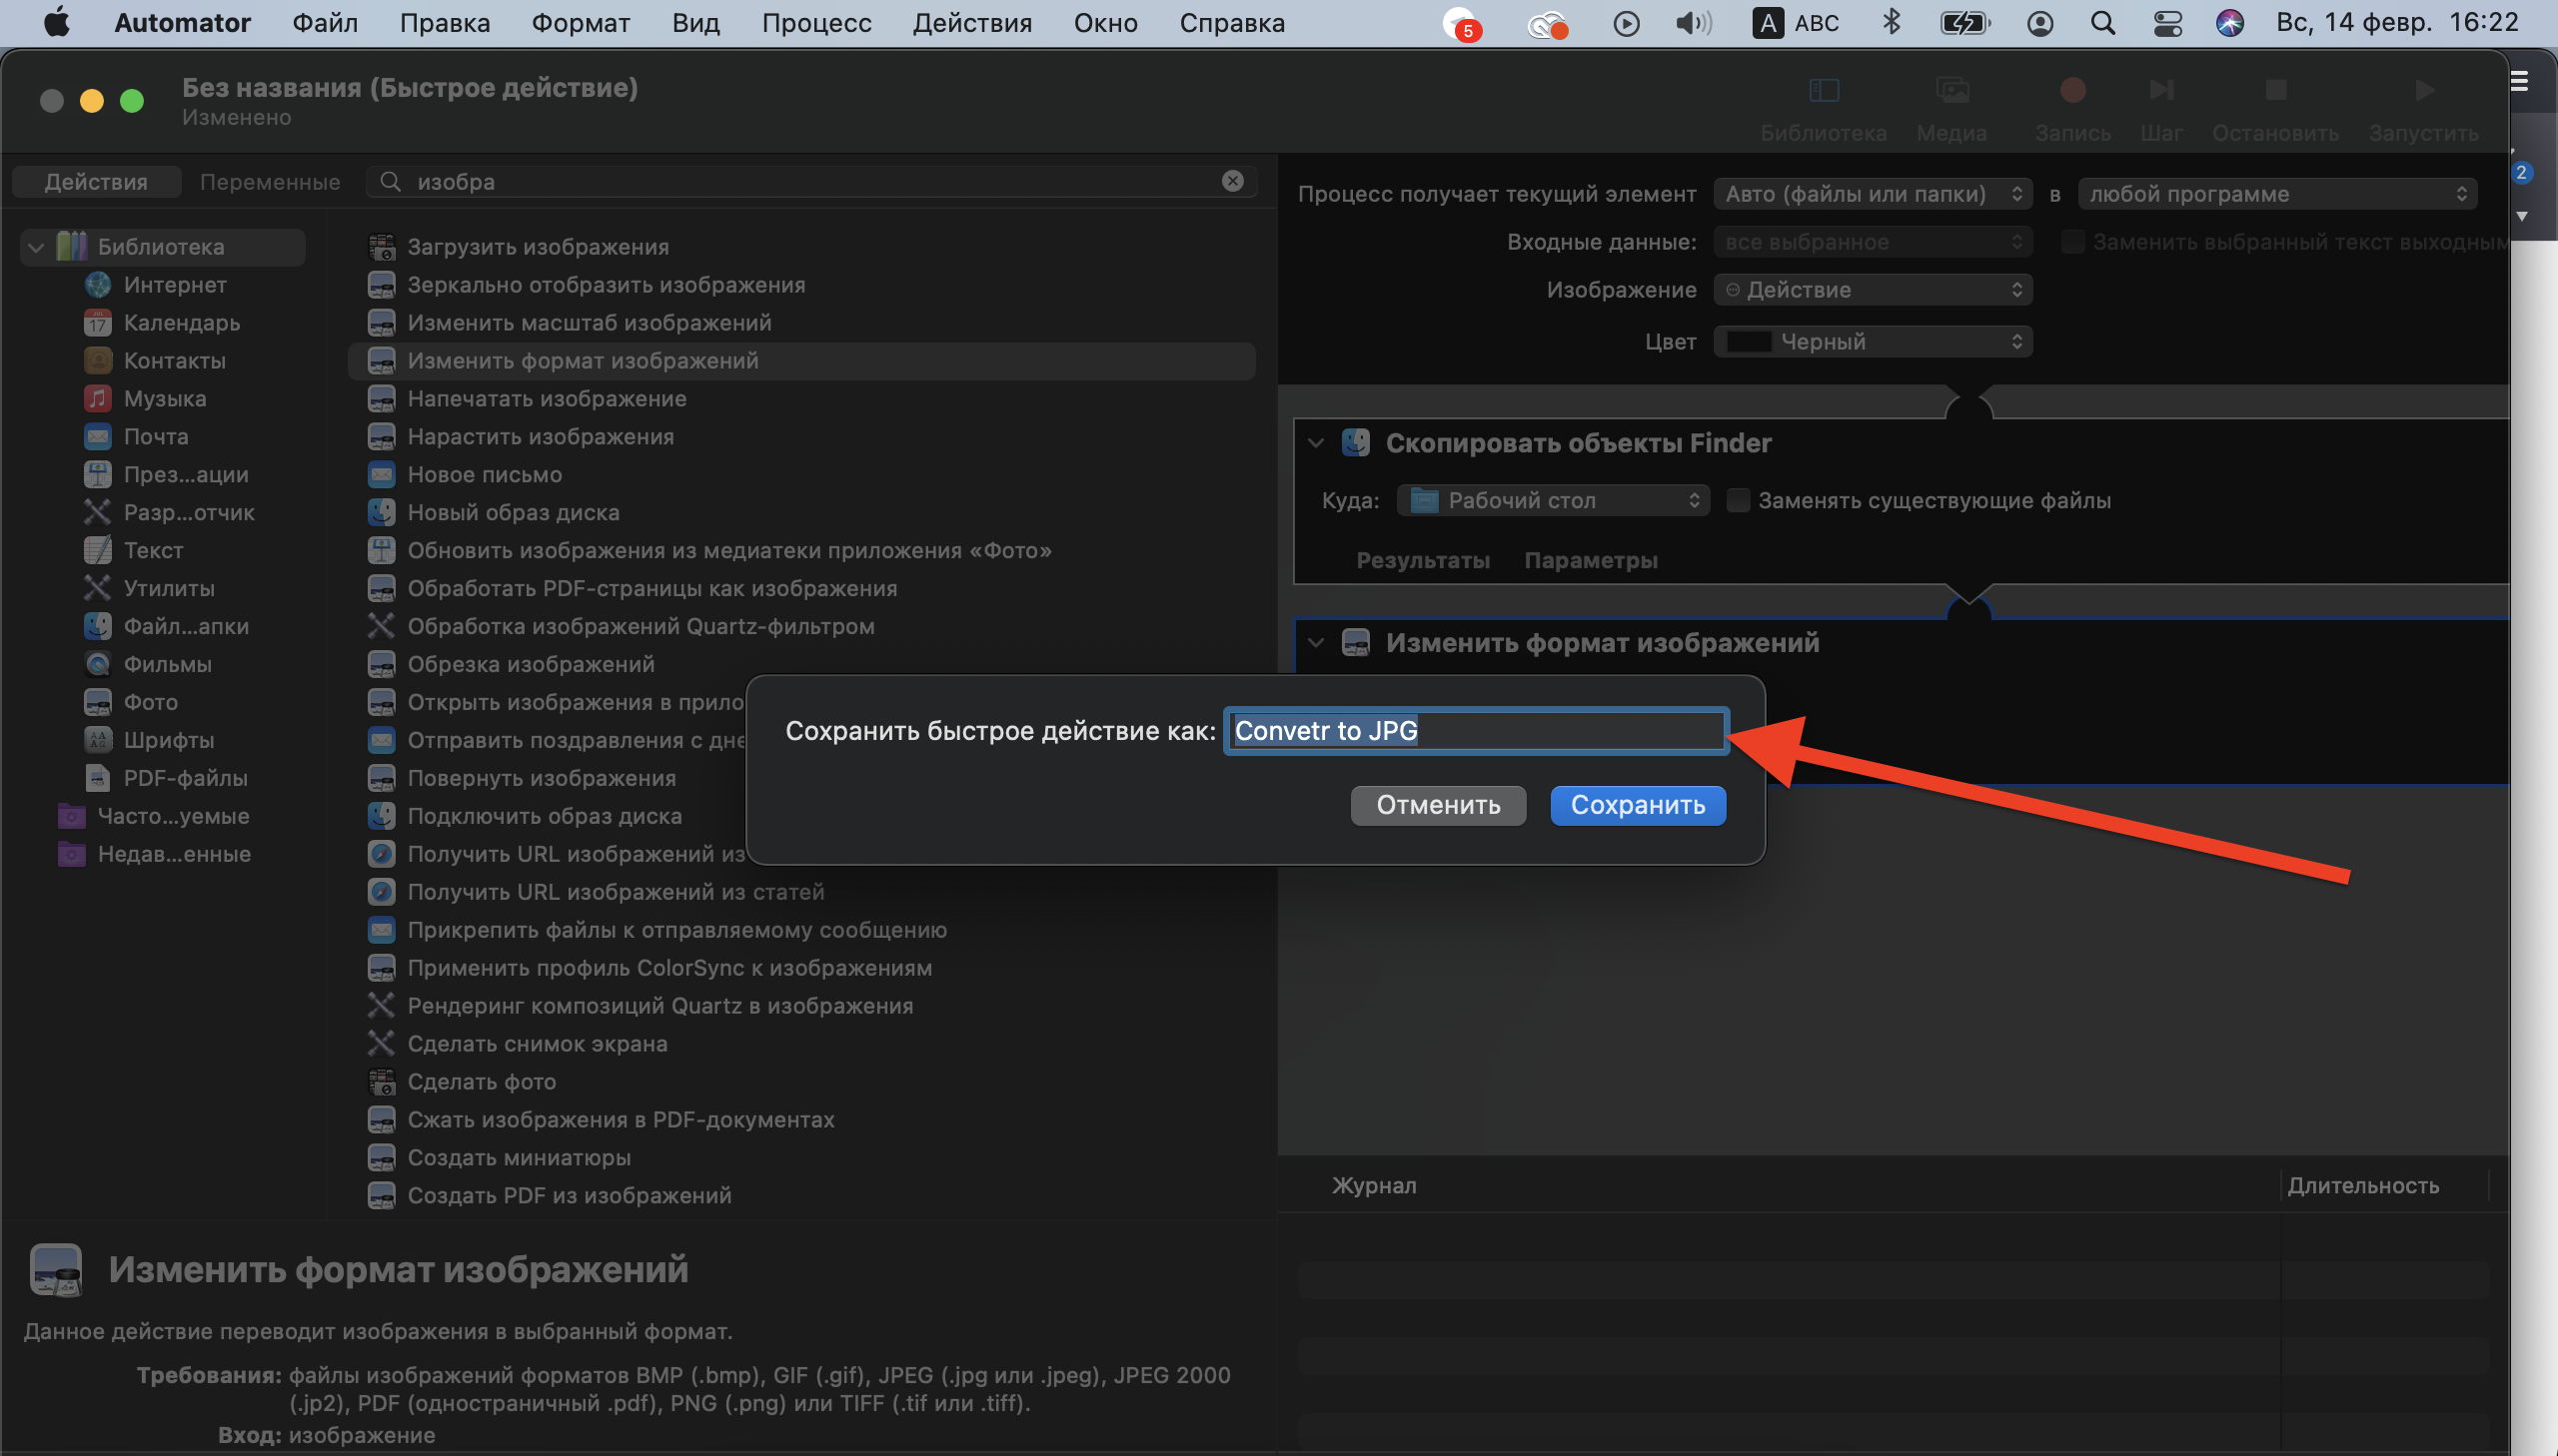Open the Изображение Действие dropdown
Viewport: 2558px width, 1456px height.
(x=1873, y=290)
